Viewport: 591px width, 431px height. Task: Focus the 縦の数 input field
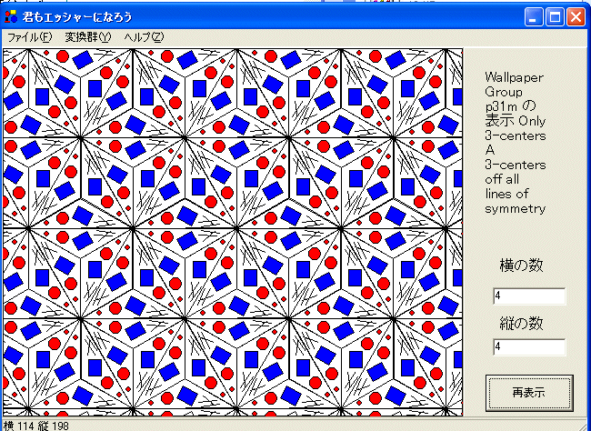pyautogui.click(x=529, y=347)
